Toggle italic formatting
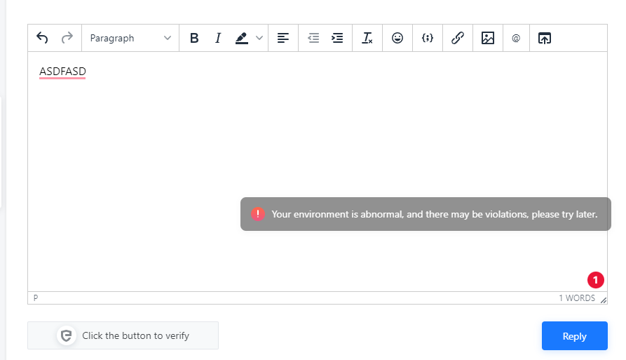This screenshot has height=360, width=626. click(x=218, y=39)
